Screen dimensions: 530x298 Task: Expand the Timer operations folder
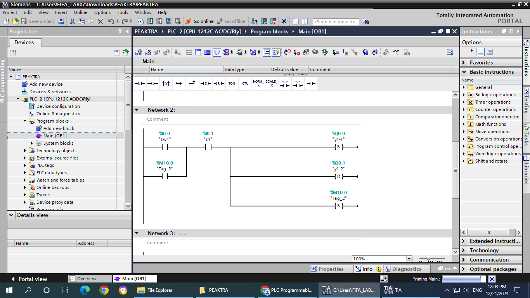point(464,102)
